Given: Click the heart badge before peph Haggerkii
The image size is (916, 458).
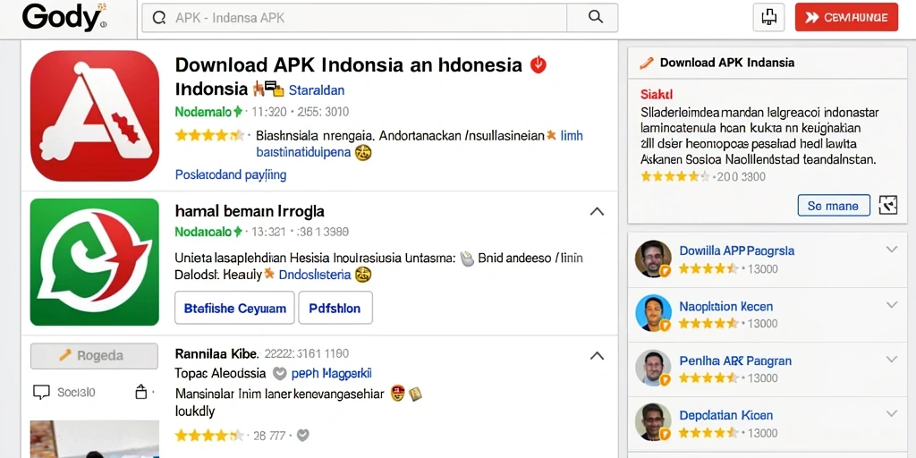Looking at the screenshot, I should pos(280,373).
